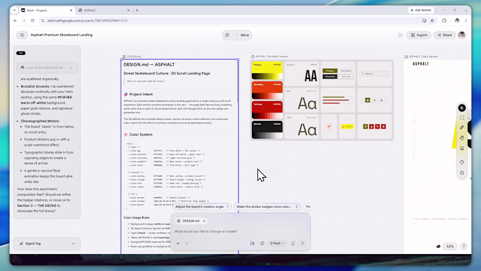481x271 pixels.
Task: Click the Headline 'AA' typography card
Action: click(302, 73)
